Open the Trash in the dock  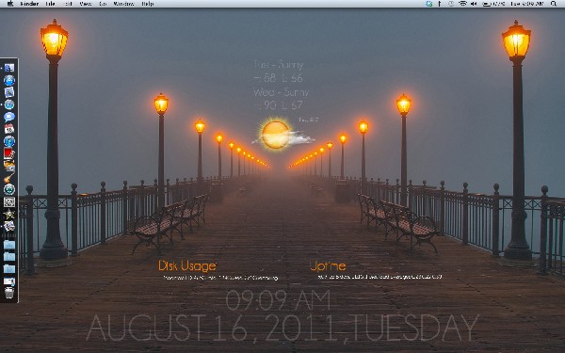click(x=9, y=293)
